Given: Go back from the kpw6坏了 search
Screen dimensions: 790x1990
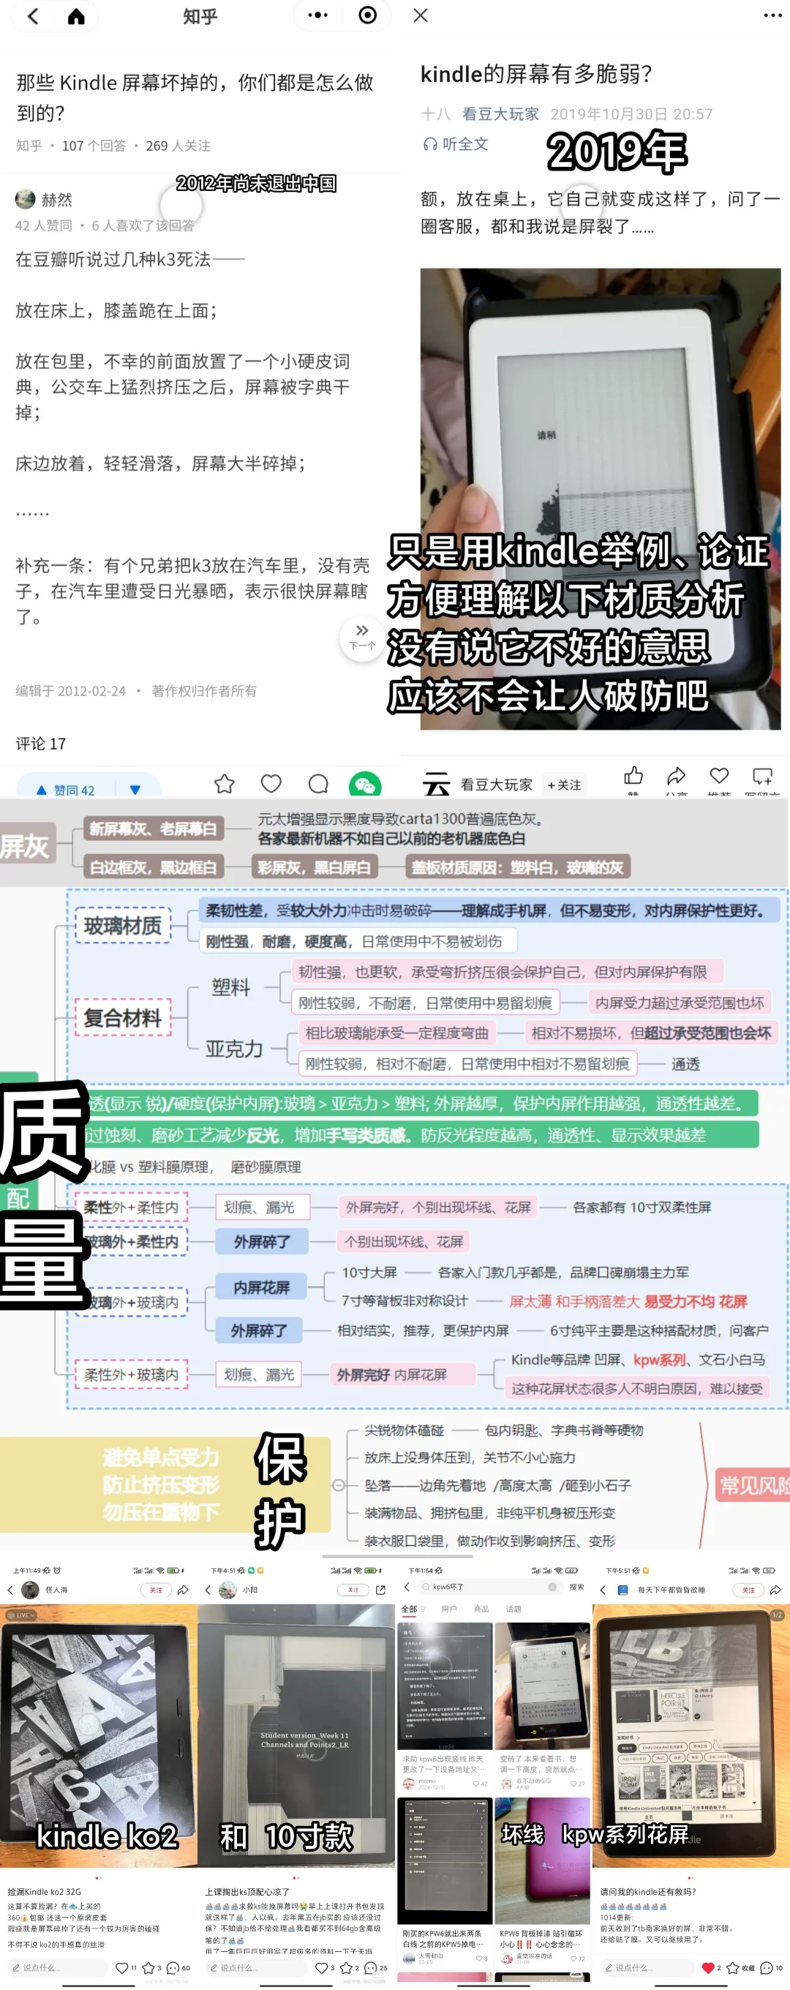Looking at the screenshot, I should 407,1587.
